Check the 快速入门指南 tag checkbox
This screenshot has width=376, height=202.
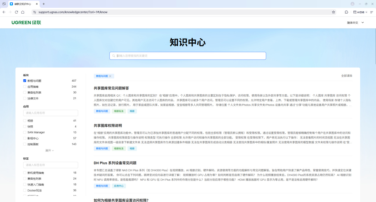pyautogui.click(x=25, y=184)
